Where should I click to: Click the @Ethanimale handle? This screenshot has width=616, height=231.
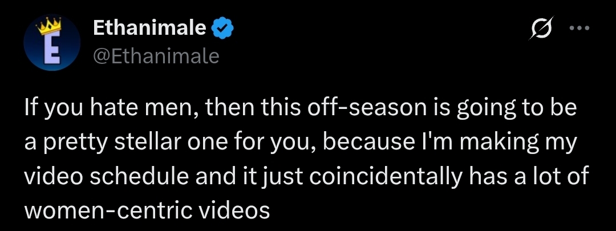click(x=155, y=56)
